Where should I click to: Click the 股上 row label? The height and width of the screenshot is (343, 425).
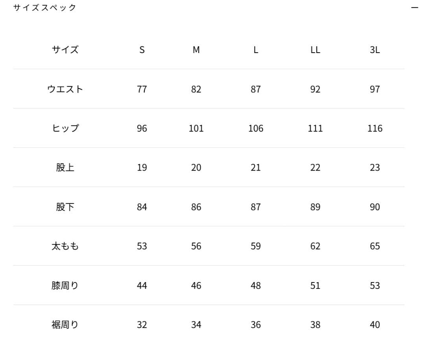coord(65,168)
